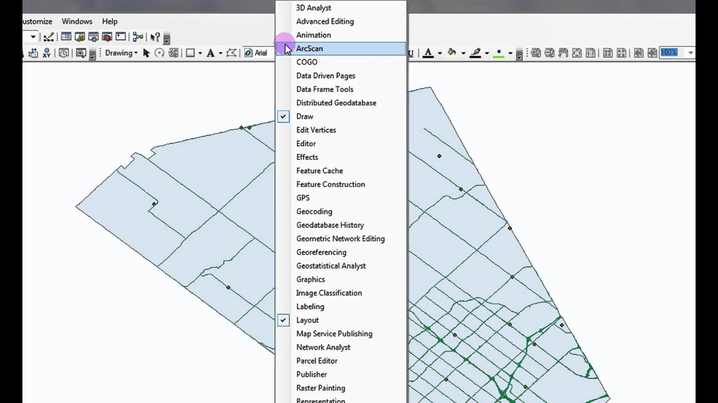Open the Table of Contents window icon
Screen dimensions: 718x403
coord(66,37)
